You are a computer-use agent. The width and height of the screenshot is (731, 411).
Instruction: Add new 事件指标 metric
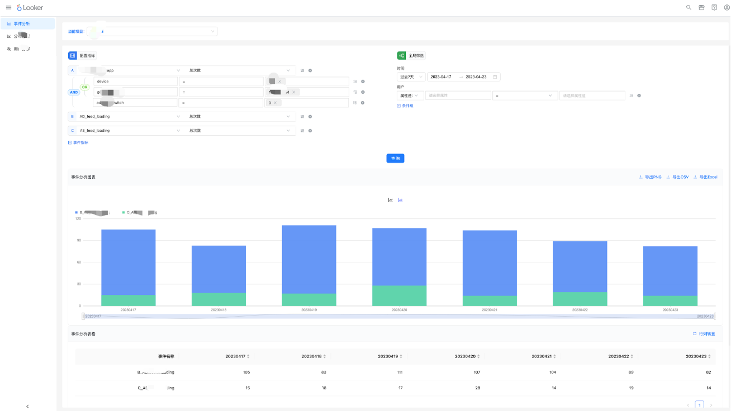(x=78, y=142)
